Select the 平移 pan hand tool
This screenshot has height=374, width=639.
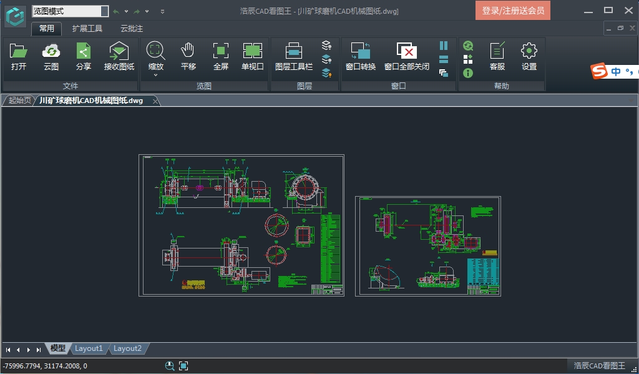click(188, 57)
